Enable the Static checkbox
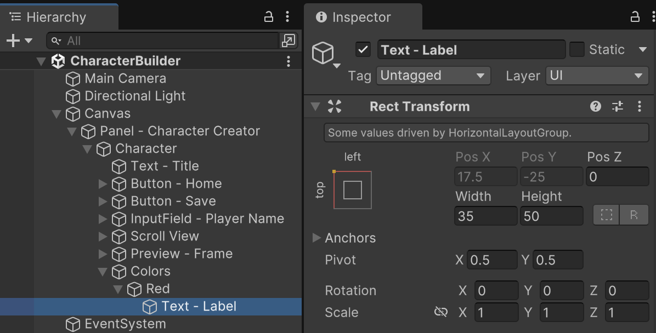The image size is (656, 333). pos(576,50)
